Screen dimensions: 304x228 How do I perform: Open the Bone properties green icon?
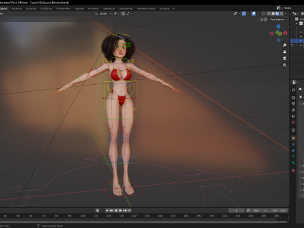click(293, 163)
